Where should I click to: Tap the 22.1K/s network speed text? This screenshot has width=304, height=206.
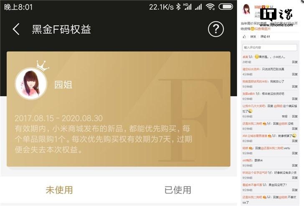pyautogui.click(x=161, y=7)
